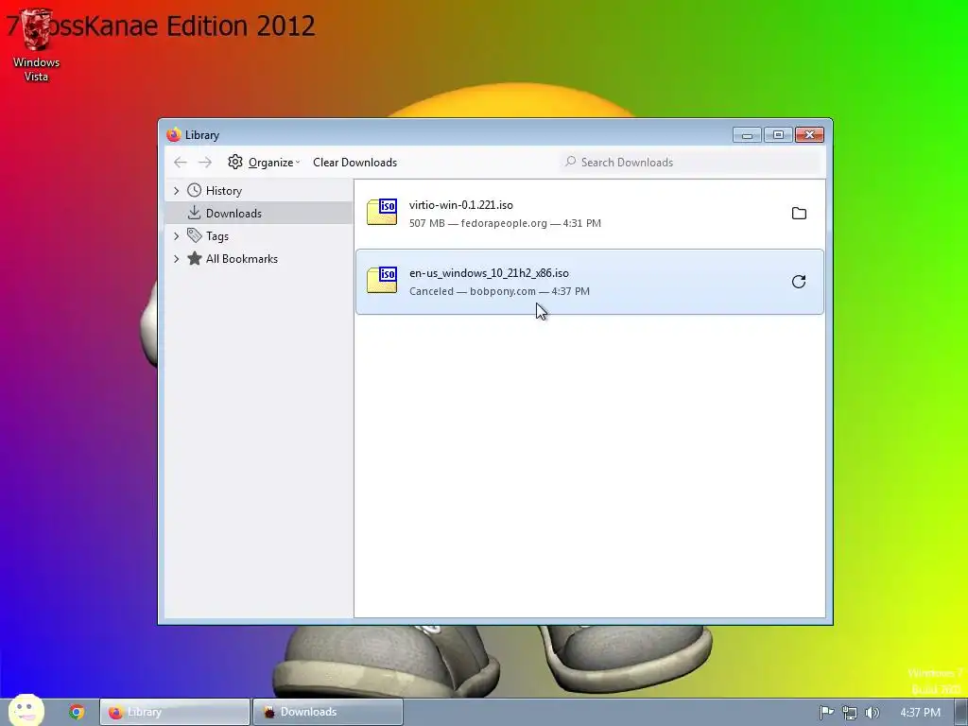Viewport: 968px width, 726px height.
Task: Maximize the Library window
Action: click(x=778, y=134)
